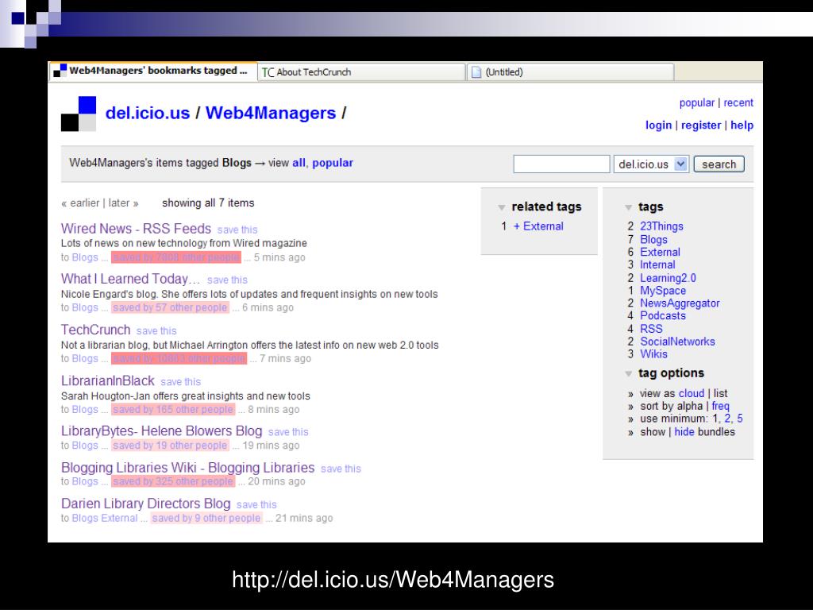The height and width of the screenshot is (610, 813).
Task: Select the 23Things tag
Action: 661,226
